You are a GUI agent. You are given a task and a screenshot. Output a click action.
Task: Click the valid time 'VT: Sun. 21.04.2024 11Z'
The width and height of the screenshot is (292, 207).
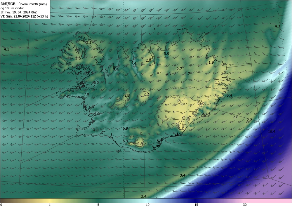18,16
